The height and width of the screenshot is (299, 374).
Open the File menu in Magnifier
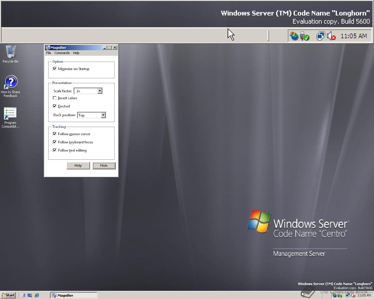tap(48, 53)
